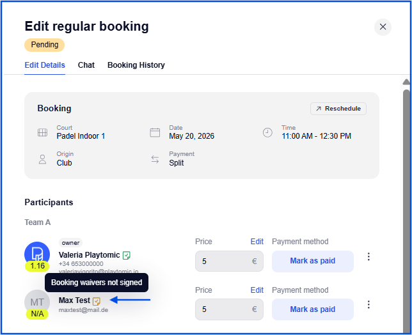
Task: Click the scrollbar up arrow
Action: [406, 82]
